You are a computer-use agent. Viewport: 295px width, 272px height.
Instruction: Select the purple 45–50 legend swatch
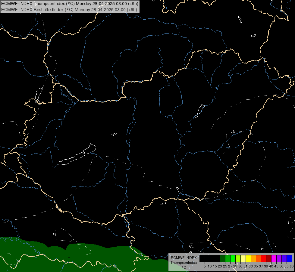pyautogui.click(x=279, y=258)
